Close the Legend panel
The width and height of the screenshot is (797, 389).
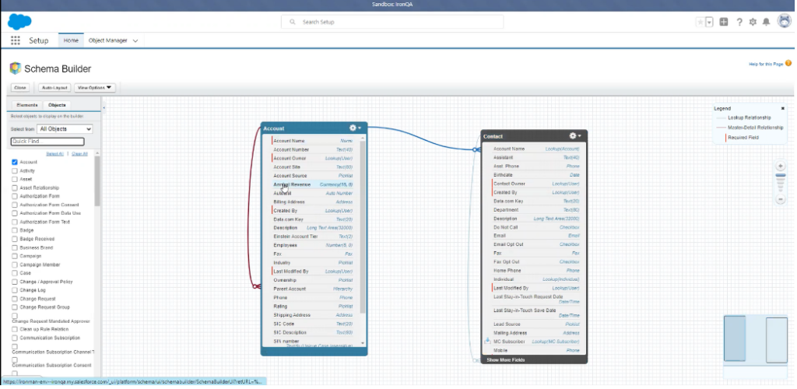click(782, 108)
